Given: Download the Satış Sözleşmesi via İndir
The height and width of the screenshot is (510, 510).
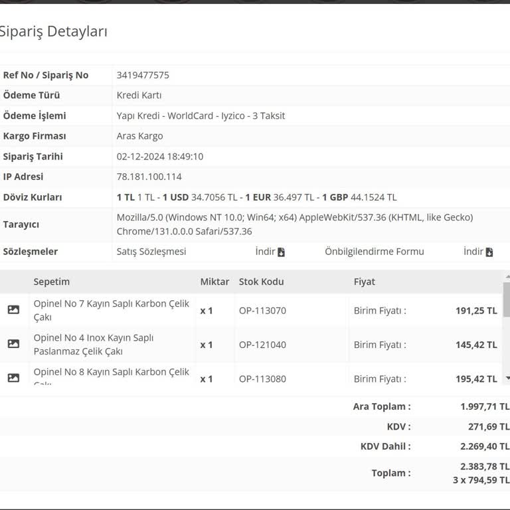Looking at the screenshot, I should pyautogui.click(x=270, y=252).
